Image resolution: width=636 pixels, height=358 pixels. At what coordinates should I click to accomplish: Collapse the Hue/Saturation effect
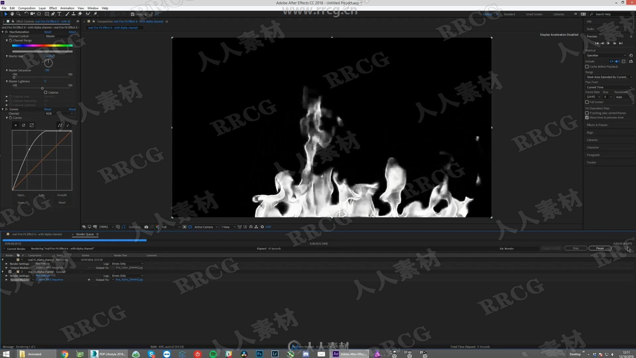coord(3,32)
